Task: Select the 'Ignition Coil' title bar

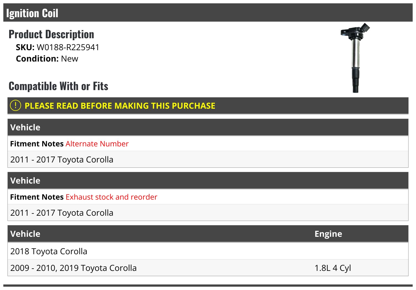Action: click(32, 13)
